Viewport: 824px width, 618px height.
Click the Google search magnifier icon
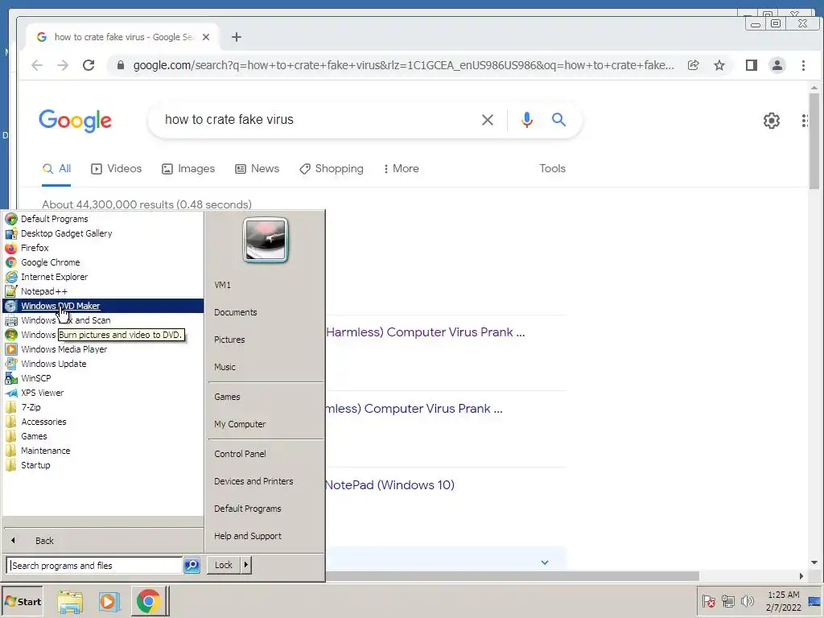point(558,120)
